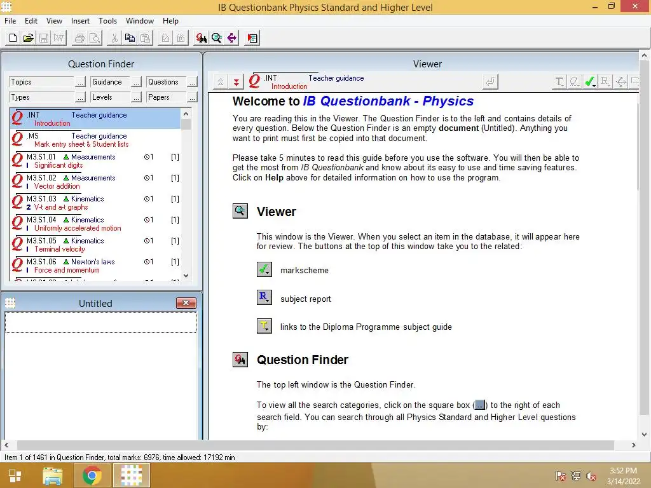Screen dimensions: 651x488
Task: Open the Edit menu
Action: 31,21
